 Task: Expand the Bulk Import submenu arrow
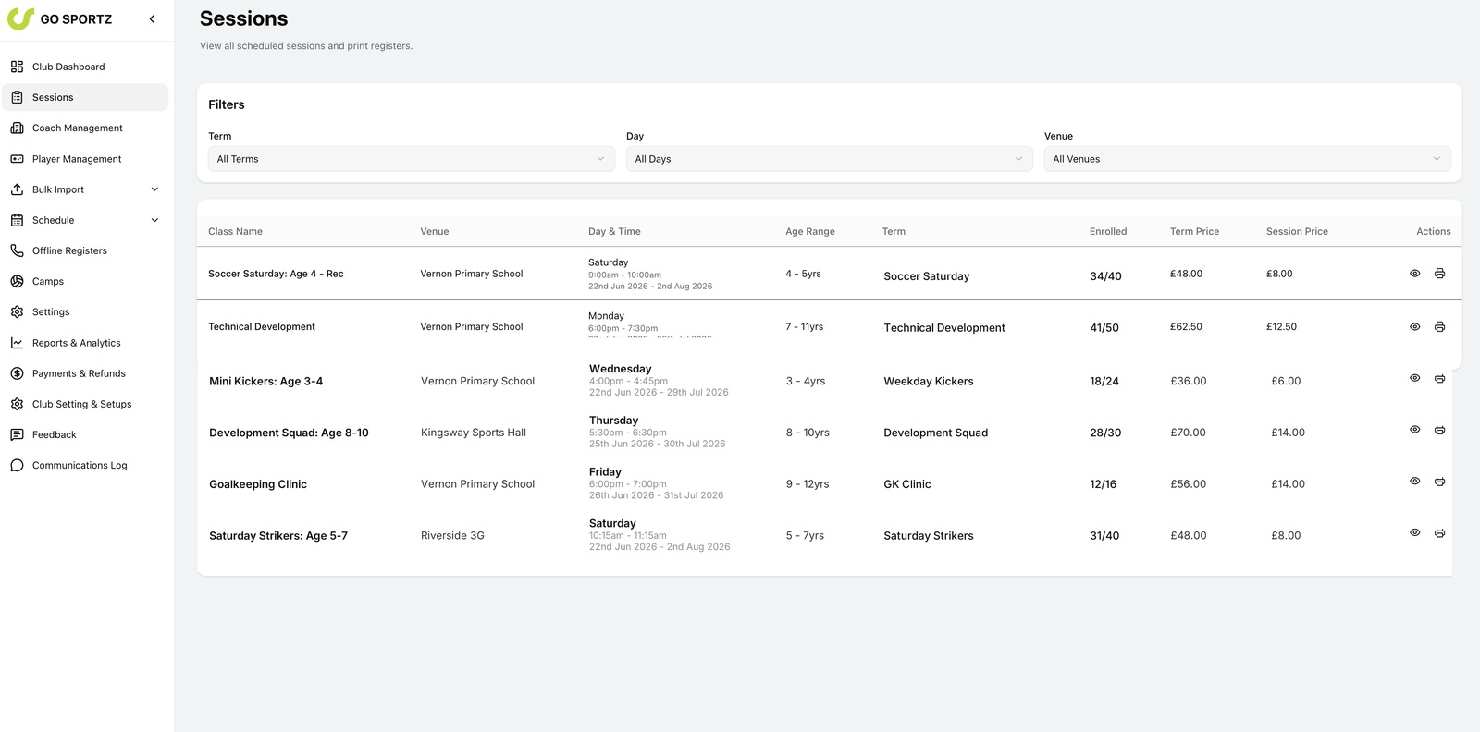point(154,189)
